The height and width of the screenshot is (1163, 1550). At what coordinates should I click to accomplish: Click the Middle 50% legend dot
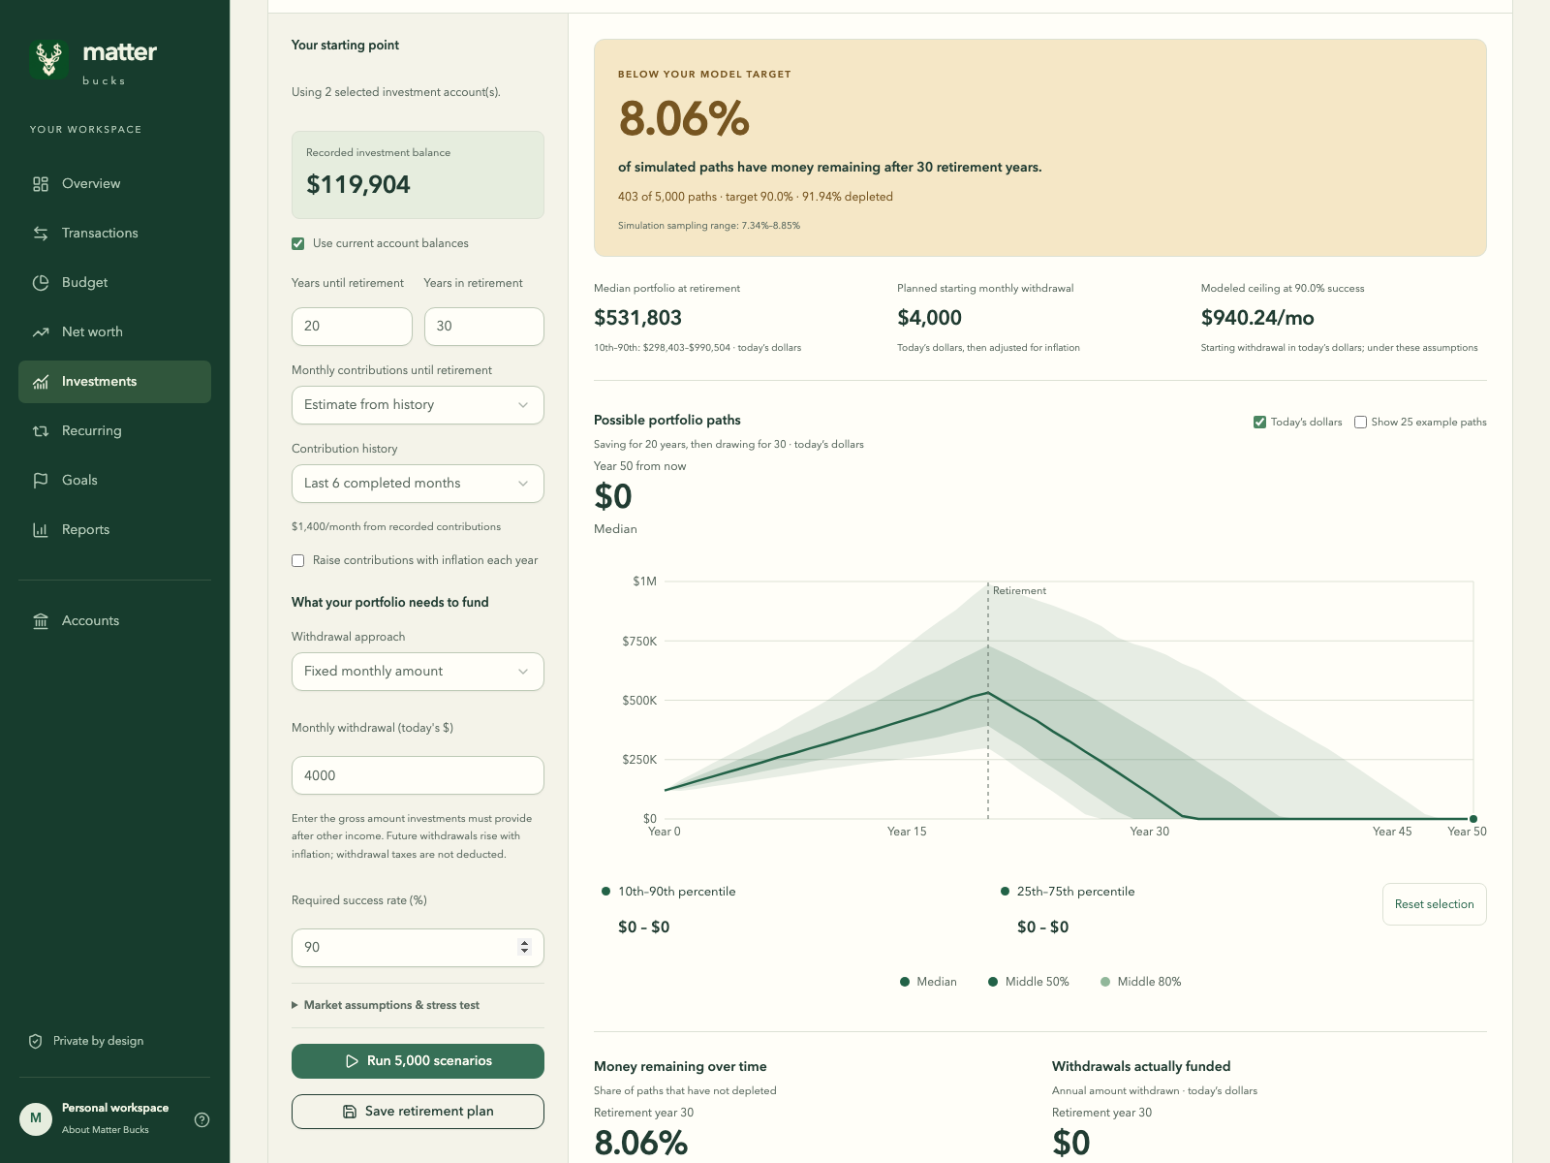click(993, 982)
